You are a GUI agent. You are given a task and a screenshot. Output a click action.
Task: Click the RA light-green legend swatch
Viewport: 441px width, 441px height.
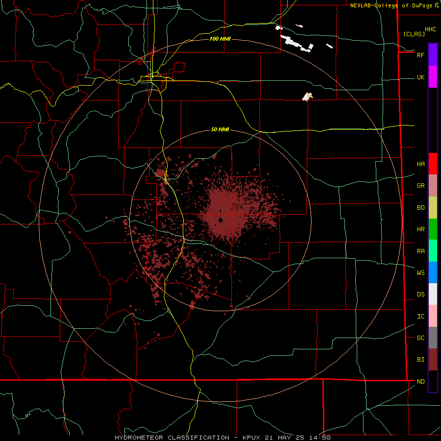433,251
